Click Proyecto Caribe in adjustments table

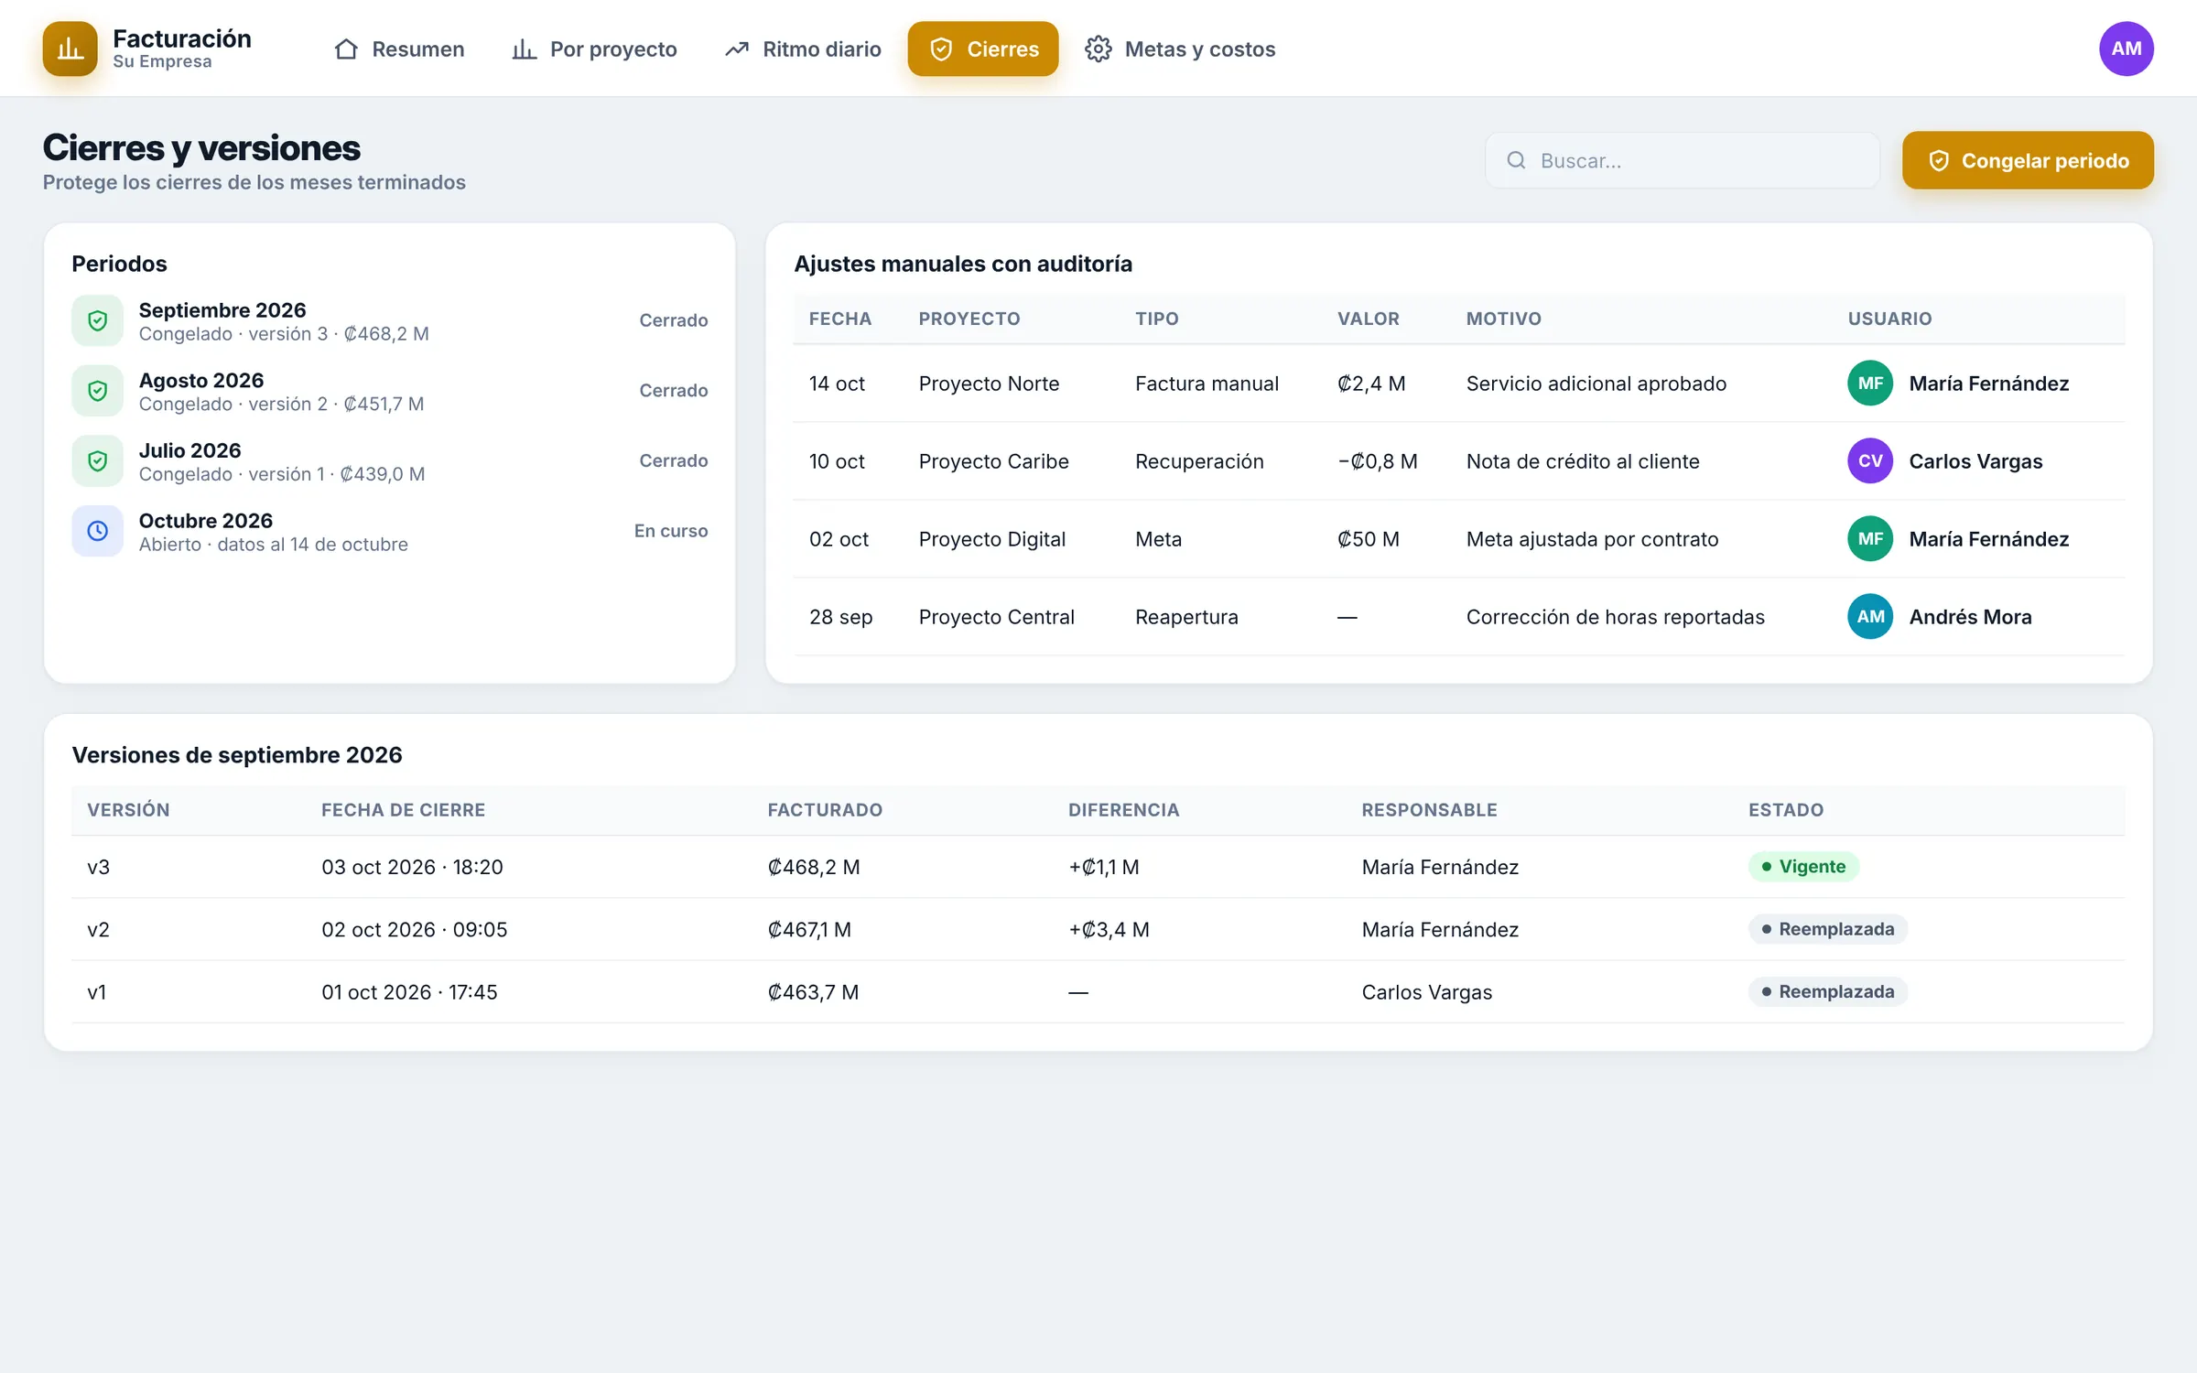993,461
